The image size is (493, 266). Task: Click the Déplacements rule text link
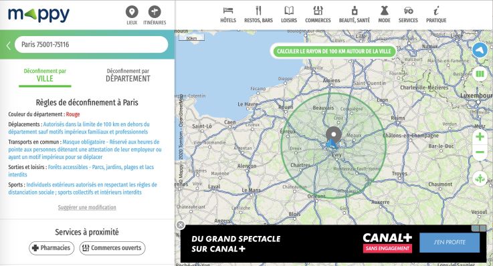(79, 128)
